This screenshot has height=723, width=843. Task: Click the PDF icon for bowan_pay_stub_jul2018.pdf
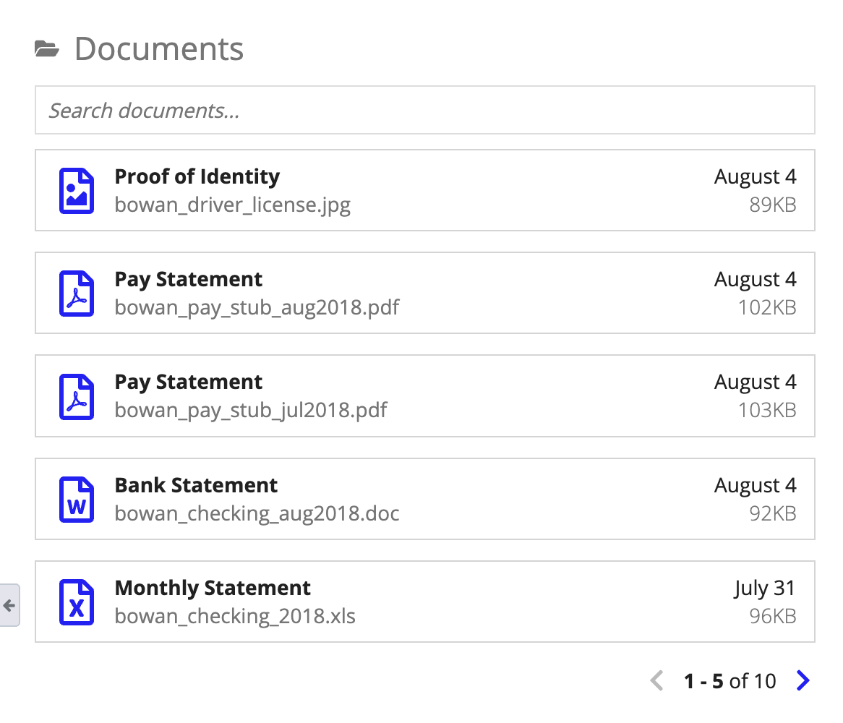click(77, 397)
